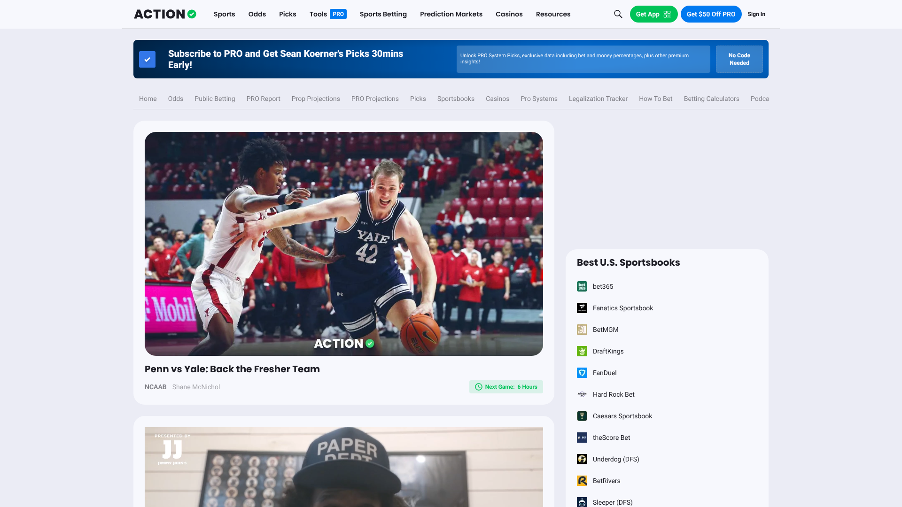Open the Penn vs Yale article headline
Image resolution: width=902 pixels, height=507 pixels.
[232, 369]
